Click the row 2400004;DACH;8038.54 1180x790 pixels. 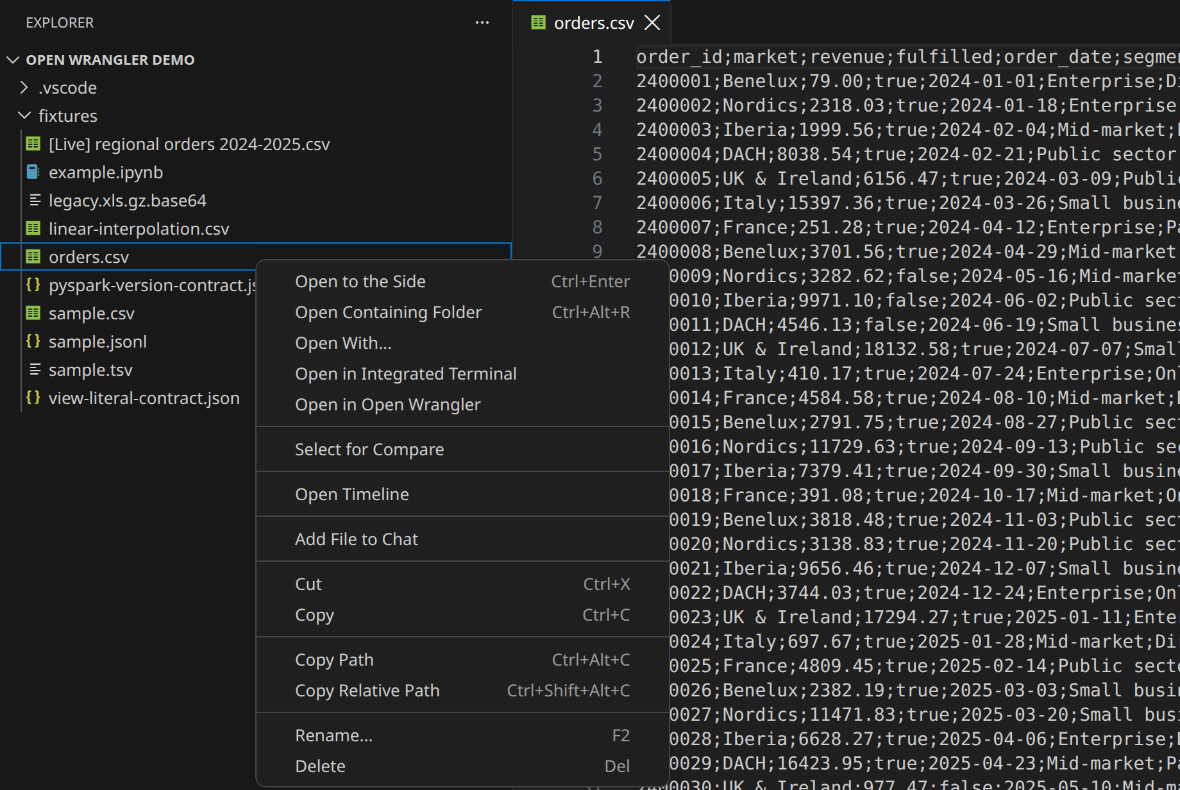(x=907, y=154)
